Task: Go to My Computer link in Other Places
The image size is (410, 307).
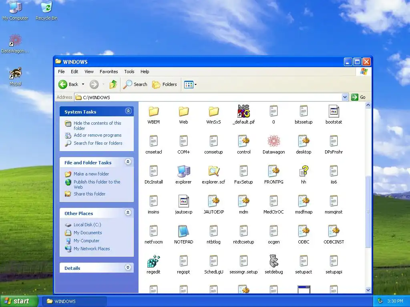Action: pyautogui.click(x=86, y=241)
